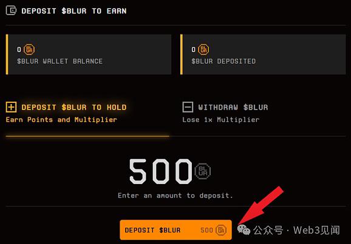Select the $BLUR Wallet Balance card

(89, 54)
